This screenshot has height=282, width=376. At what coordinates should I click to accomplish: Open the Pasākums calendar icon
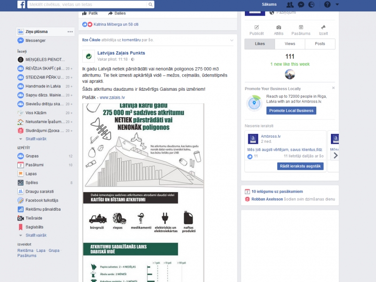tap(301, 28)
